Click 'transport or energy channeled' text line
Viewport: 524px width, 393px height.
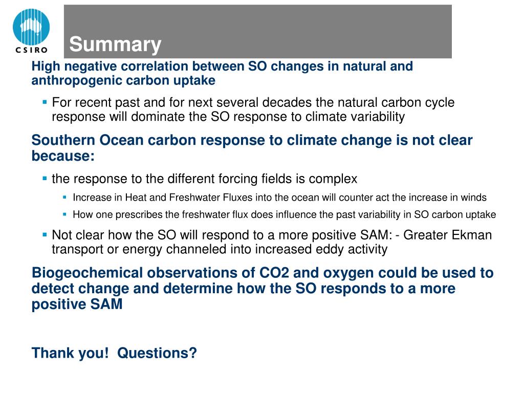click(x=220, y=249)
